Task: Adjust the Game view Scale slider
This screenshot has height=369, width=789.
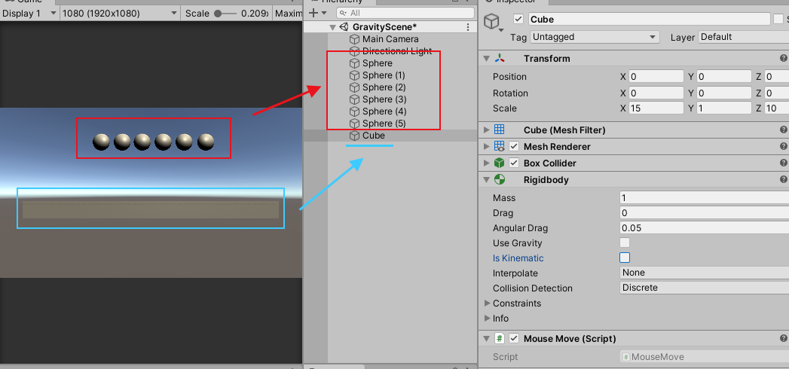Action: 225,13
